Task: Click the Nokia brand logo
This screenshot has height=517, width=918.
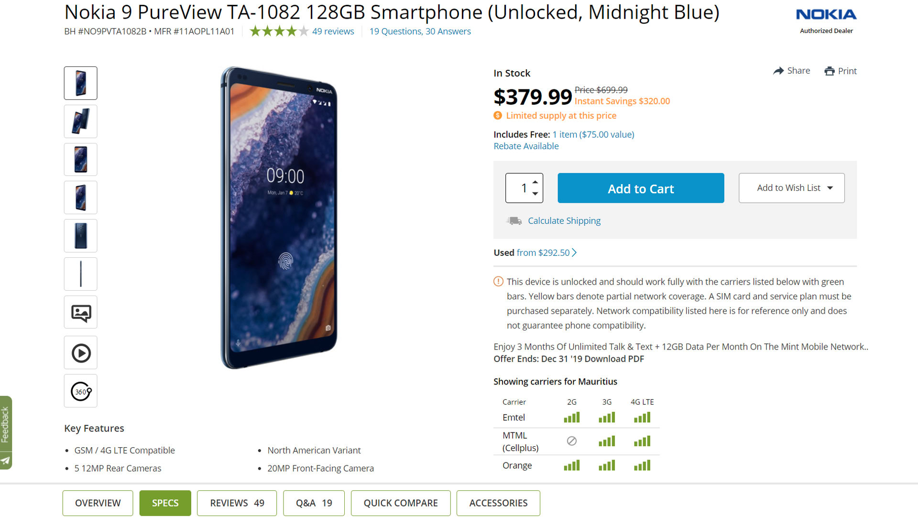Action: click(x=826, y=15)
